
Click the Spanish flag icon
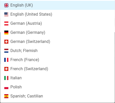(x=6, y=96)
